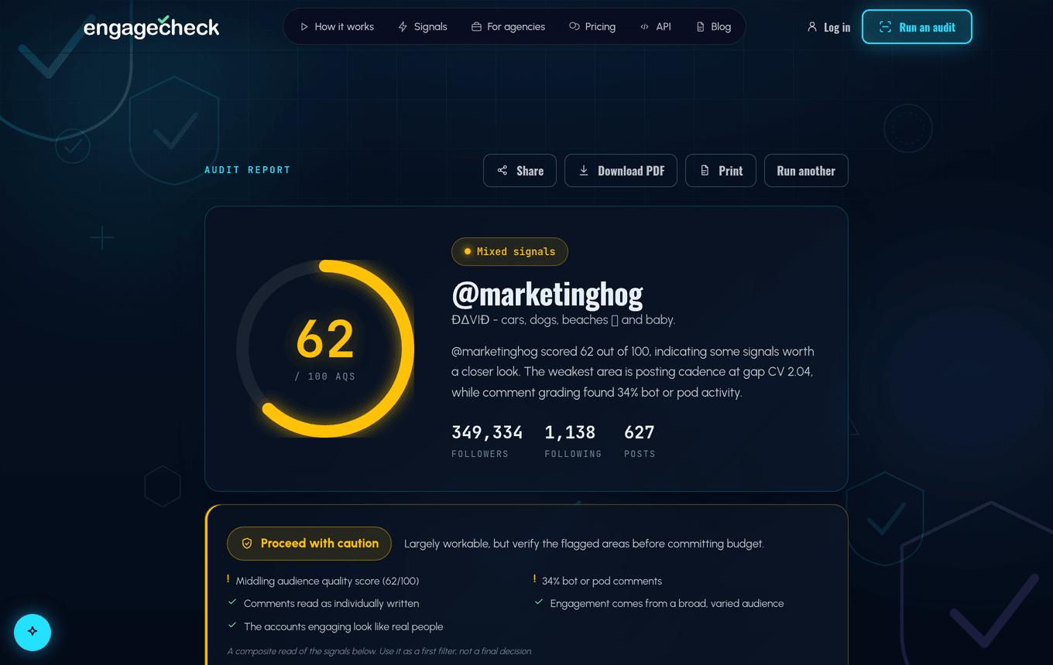The image size is (1053, 665).
Task: Click the 349,334 followers count
Action: 487,432
